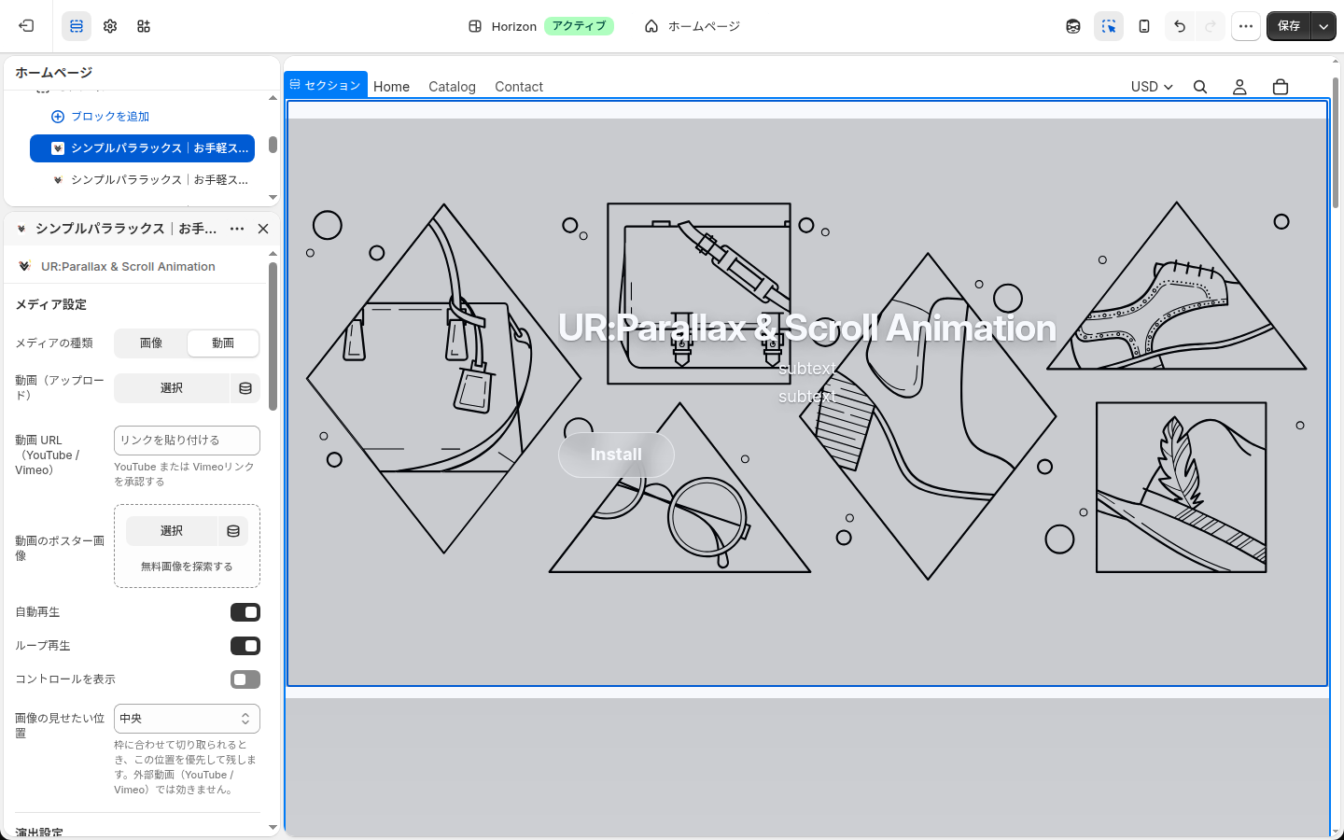
Task: Open the more actions ellipsis in top bar
Action: click(1246, 26)
